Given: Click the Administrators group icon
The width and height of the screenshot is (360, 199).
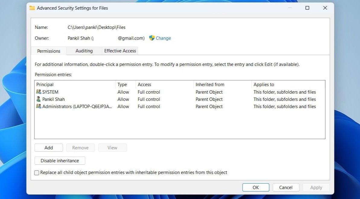Looking at the screenshot, I should pyautogui.click(x=39, y=106).
